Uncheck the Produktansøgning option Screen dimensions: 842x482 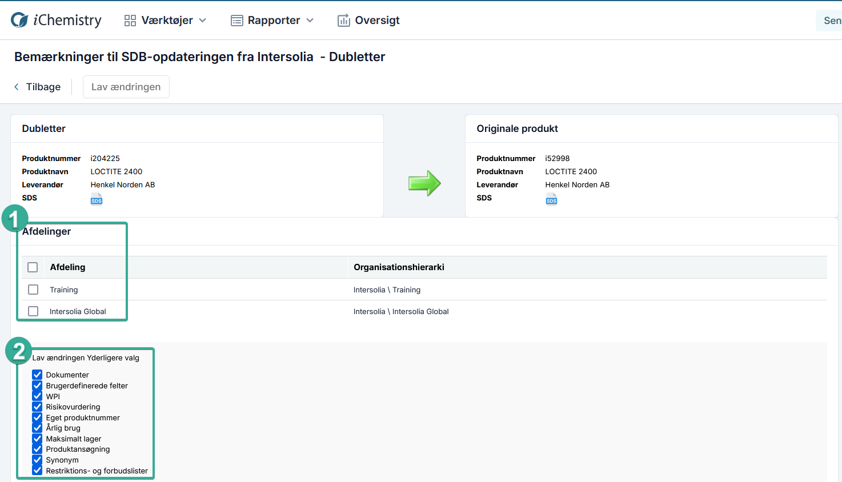[37, 449]
